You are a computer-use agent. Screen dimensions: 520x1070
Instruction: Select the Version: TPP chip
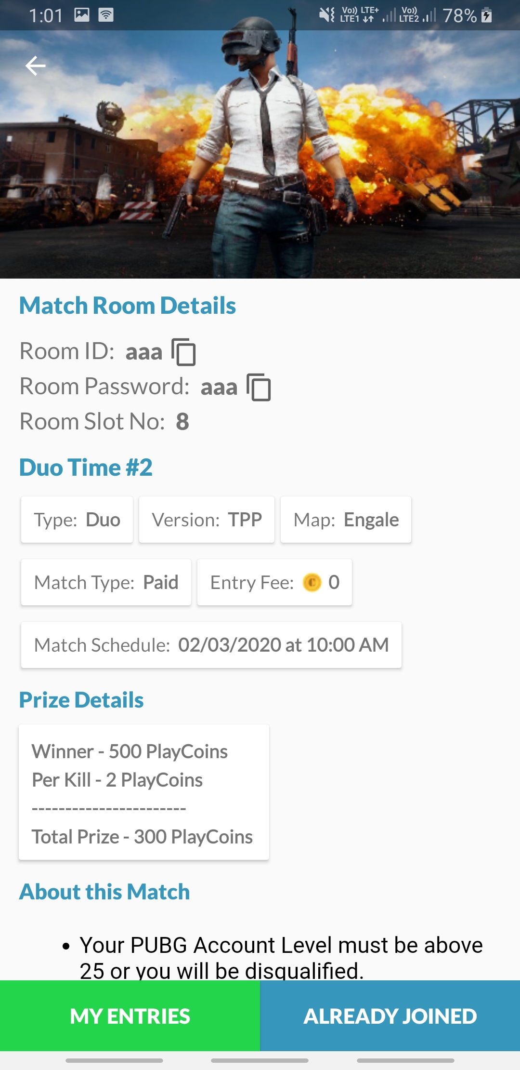click(207, 520)
